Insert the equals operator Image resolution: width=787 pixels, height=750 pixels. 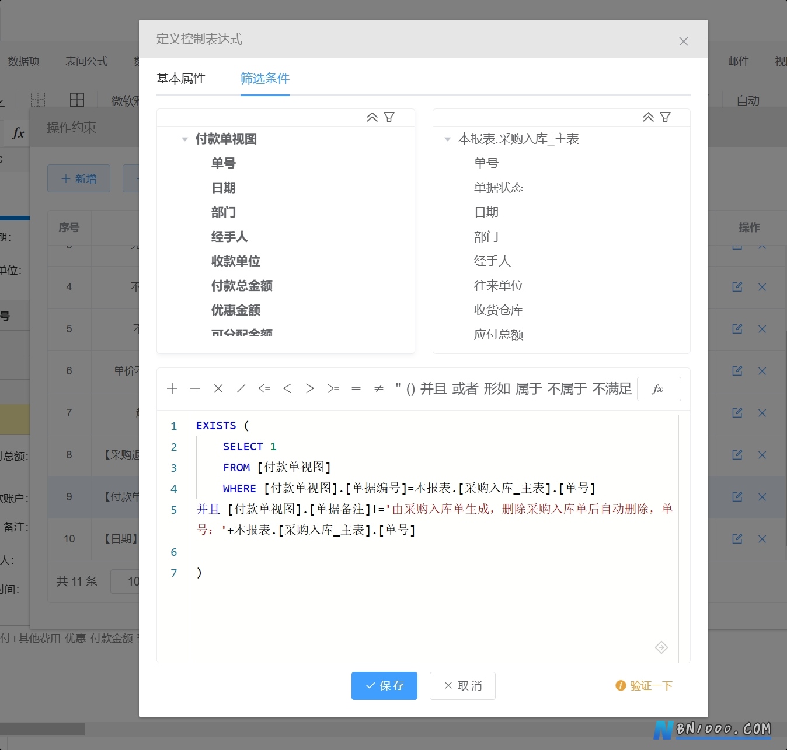[x=356, y=388]
